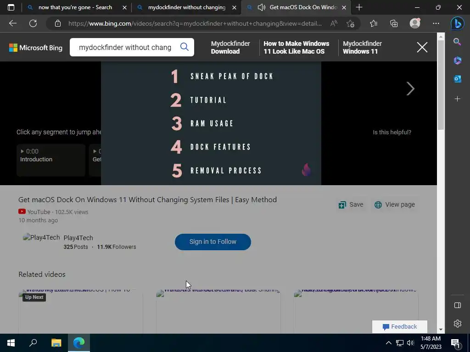Image resolution: width=470 pixels, height=352 pixels.
Task: View site info via the lock icon
Action: point(58,24)
